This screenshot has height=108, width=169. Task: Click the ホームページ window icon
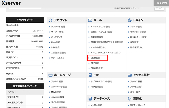click(x=50, y=75)
